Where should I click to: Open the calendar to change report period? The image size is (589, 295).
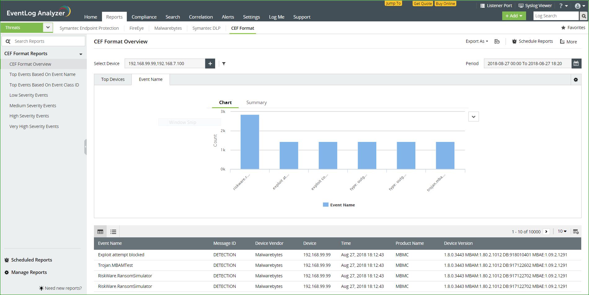pyautogui.click(x=576, y=63)
